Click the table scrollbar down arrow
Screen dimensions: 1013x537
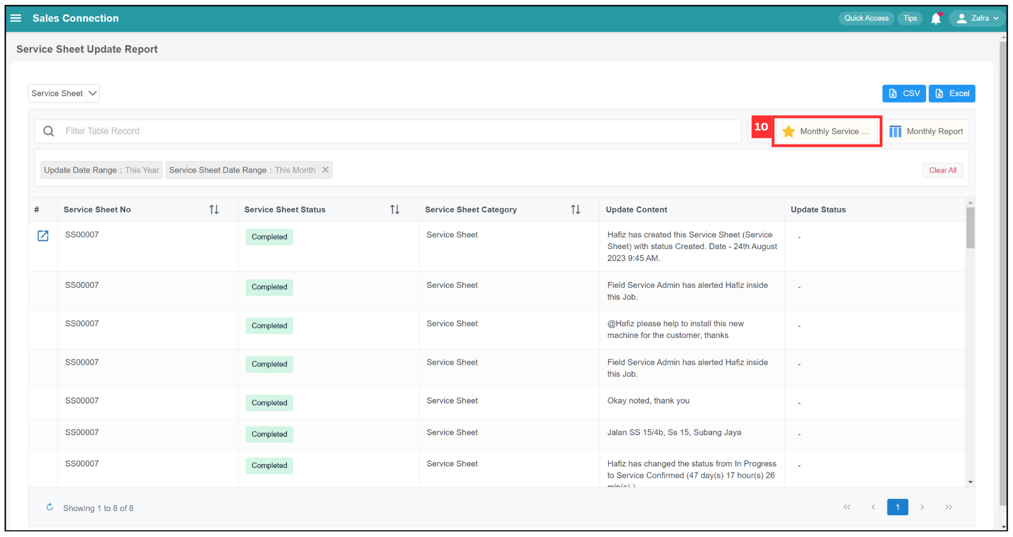(970, 483)
